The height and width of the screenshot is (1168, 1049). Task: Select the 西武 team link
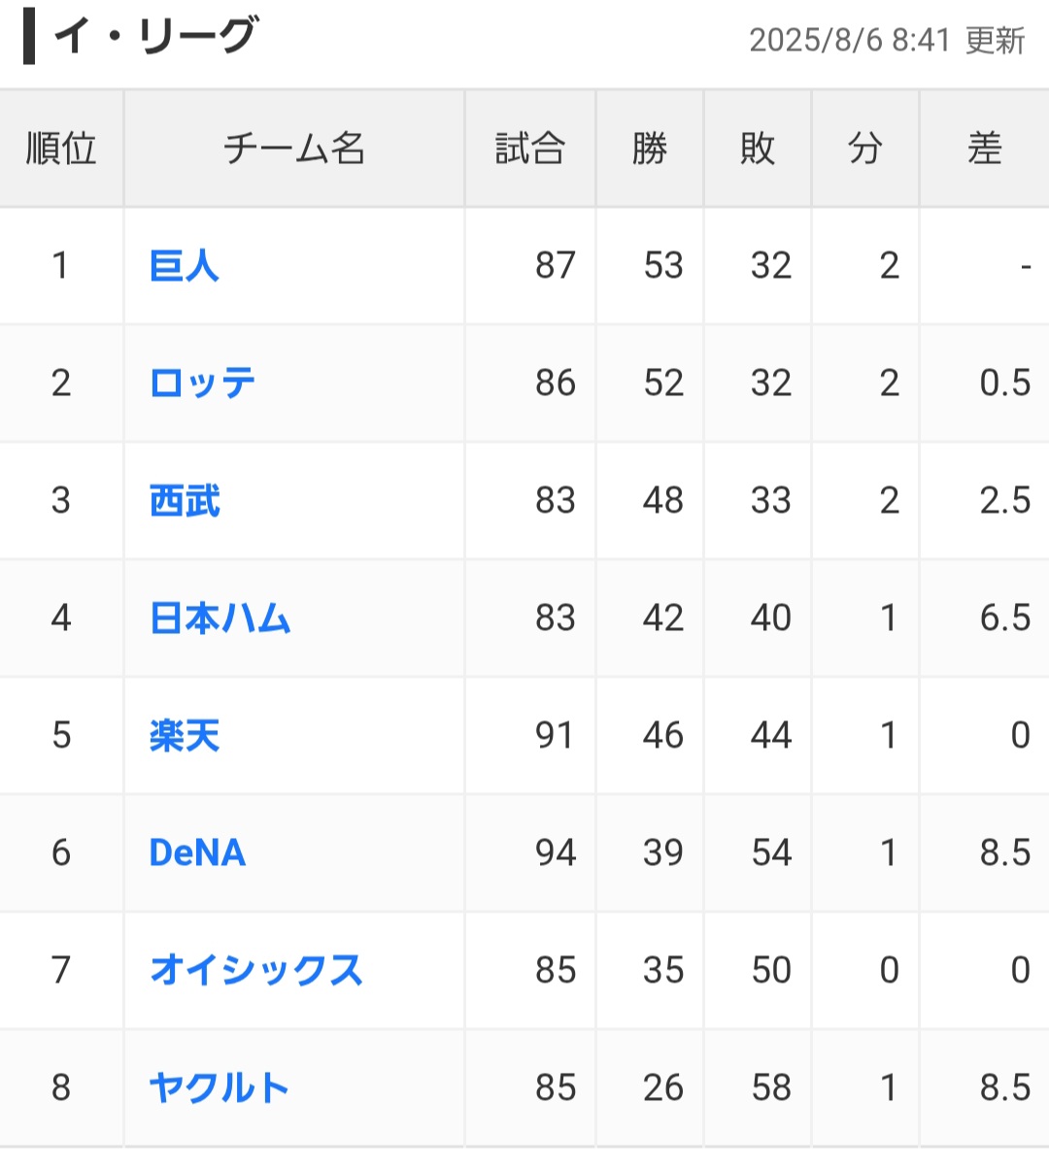[185, 500]
